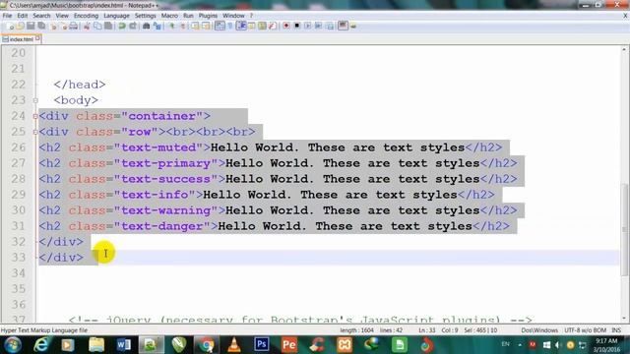630x354 pixels.
Task: Click the Print toolbar icon
Action: (74, 27)
